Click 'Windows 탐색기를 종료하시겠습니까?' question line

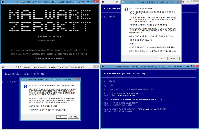(47, 110)
